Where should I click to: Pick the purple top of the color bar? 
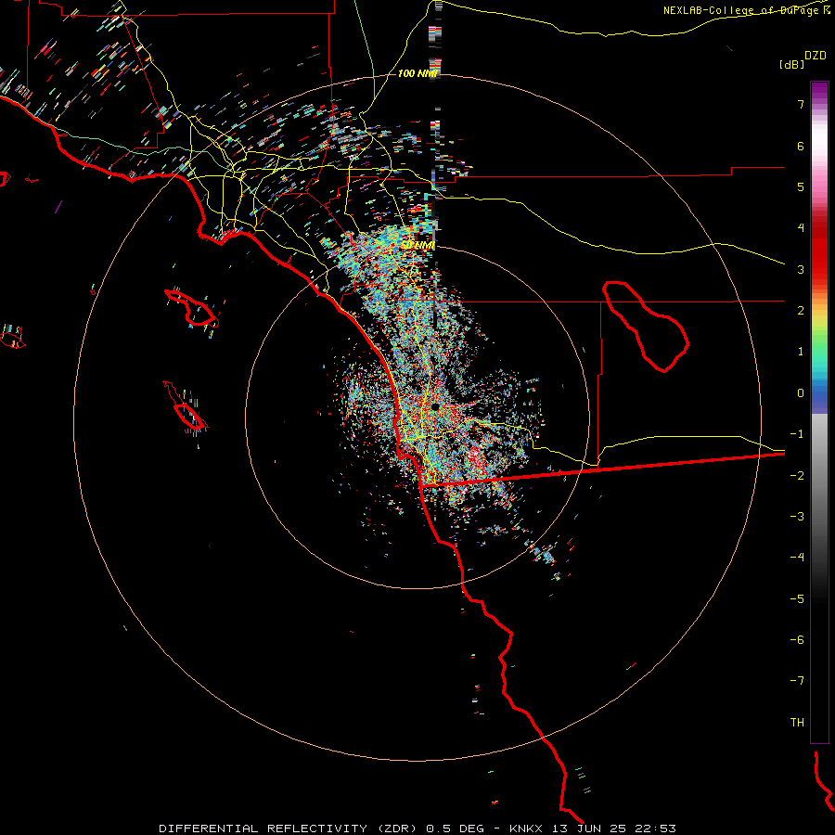[x=819, y=91]
